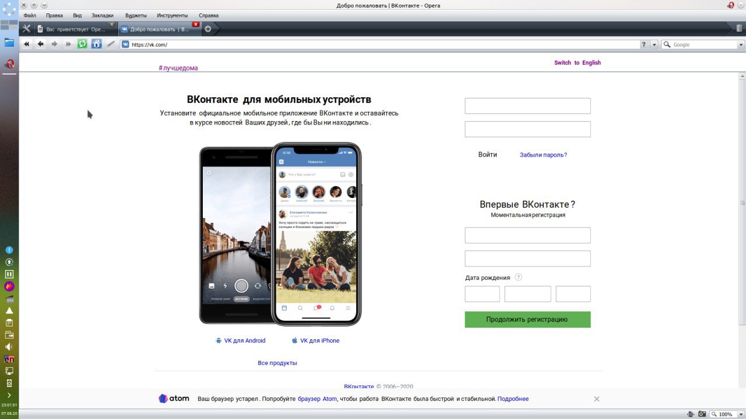Click the login email or phone field
Viewport: 746px width, 419px height.
click(527, 106)
